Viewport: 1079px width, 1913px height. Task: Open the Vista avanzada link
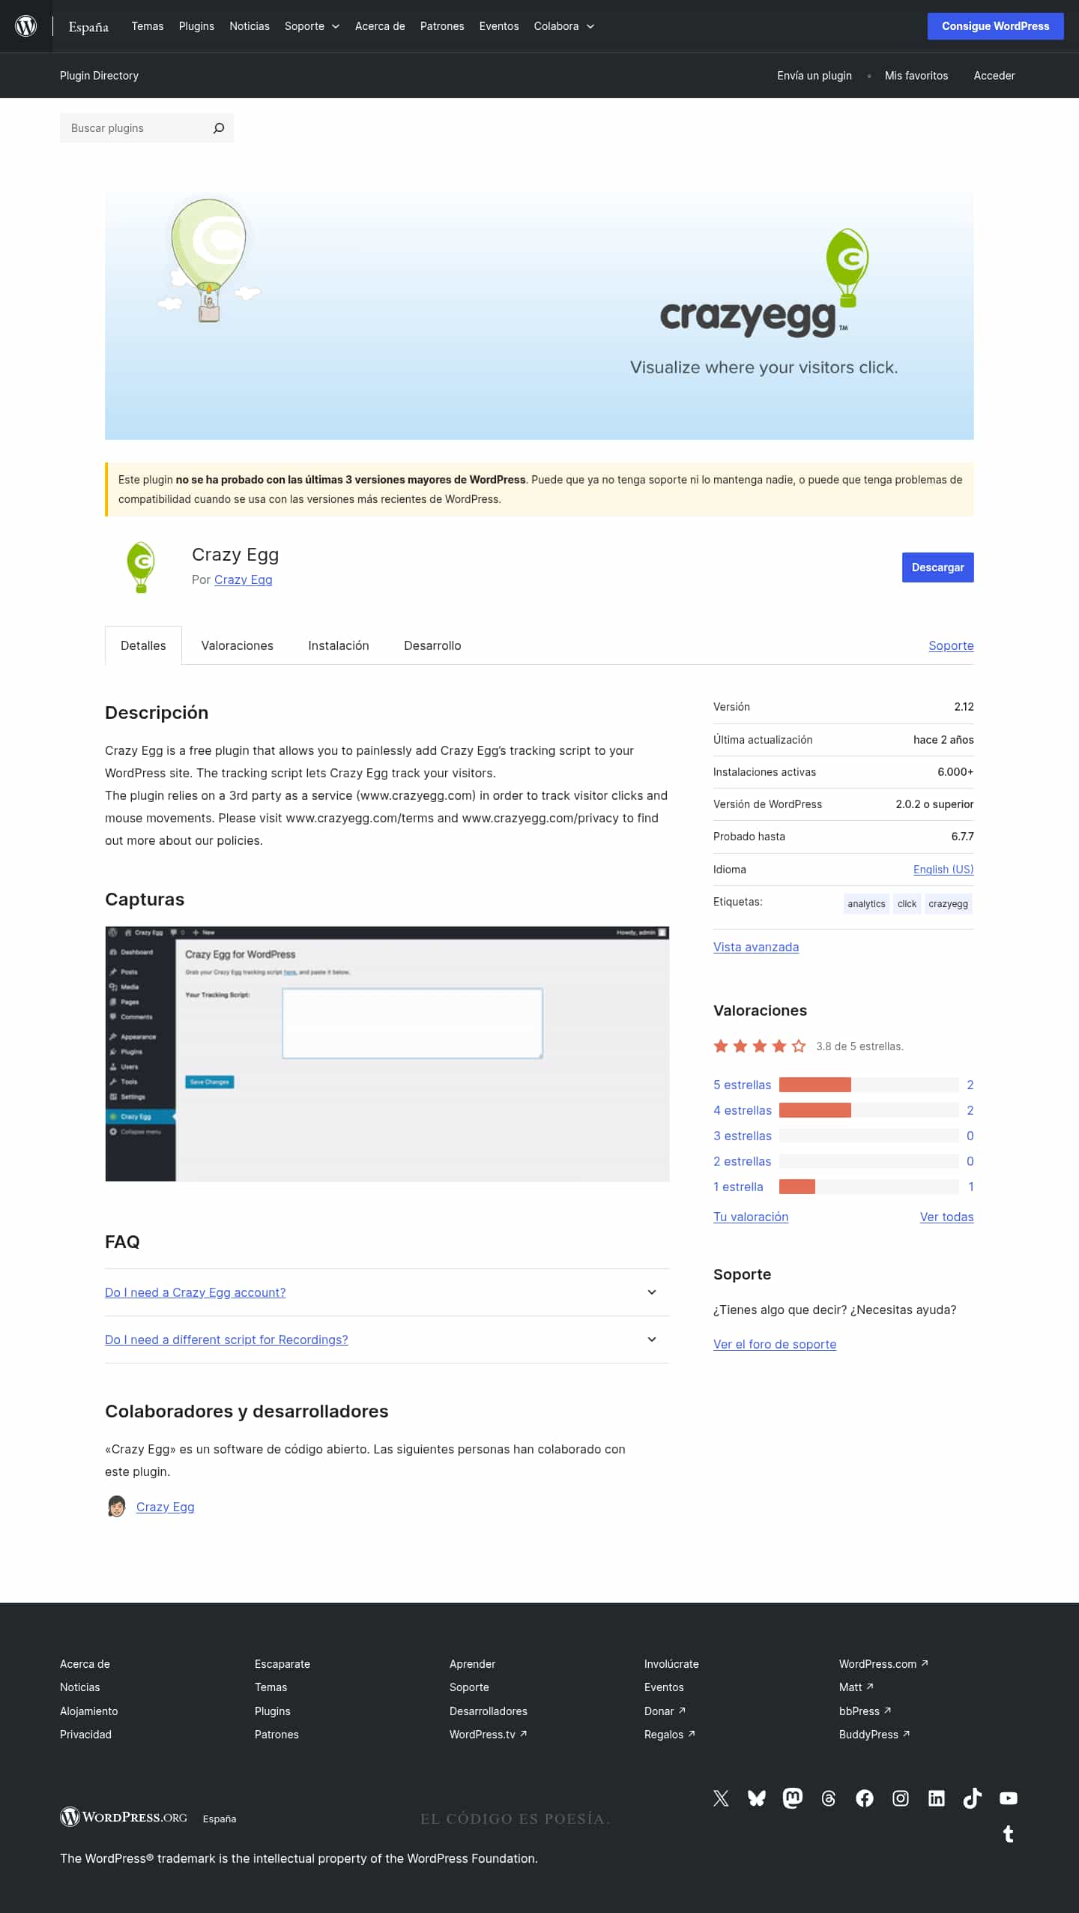[x=756, y=947]
